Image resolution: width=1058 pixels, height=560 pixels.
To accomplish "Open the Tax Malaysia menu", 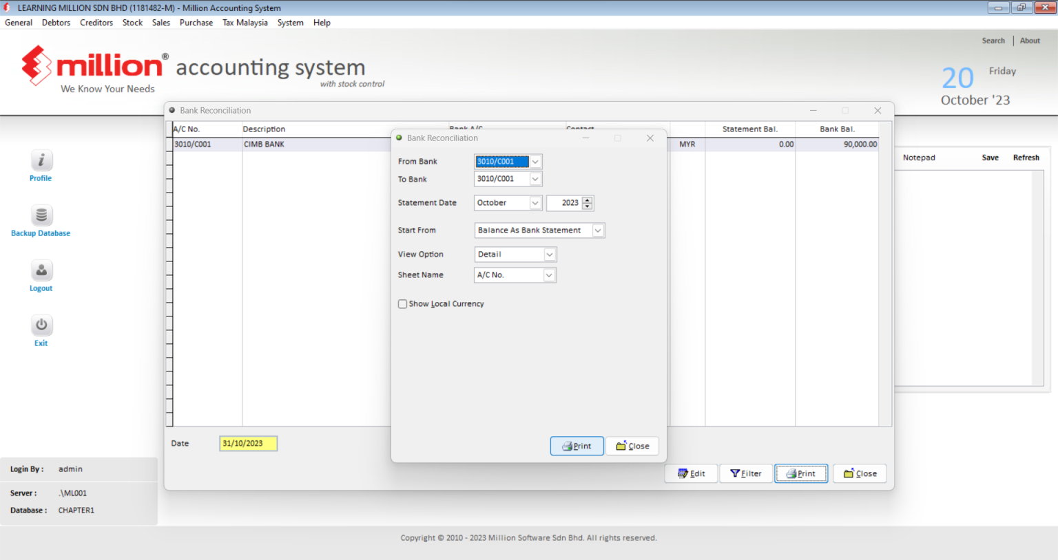I will pos(245,22).
